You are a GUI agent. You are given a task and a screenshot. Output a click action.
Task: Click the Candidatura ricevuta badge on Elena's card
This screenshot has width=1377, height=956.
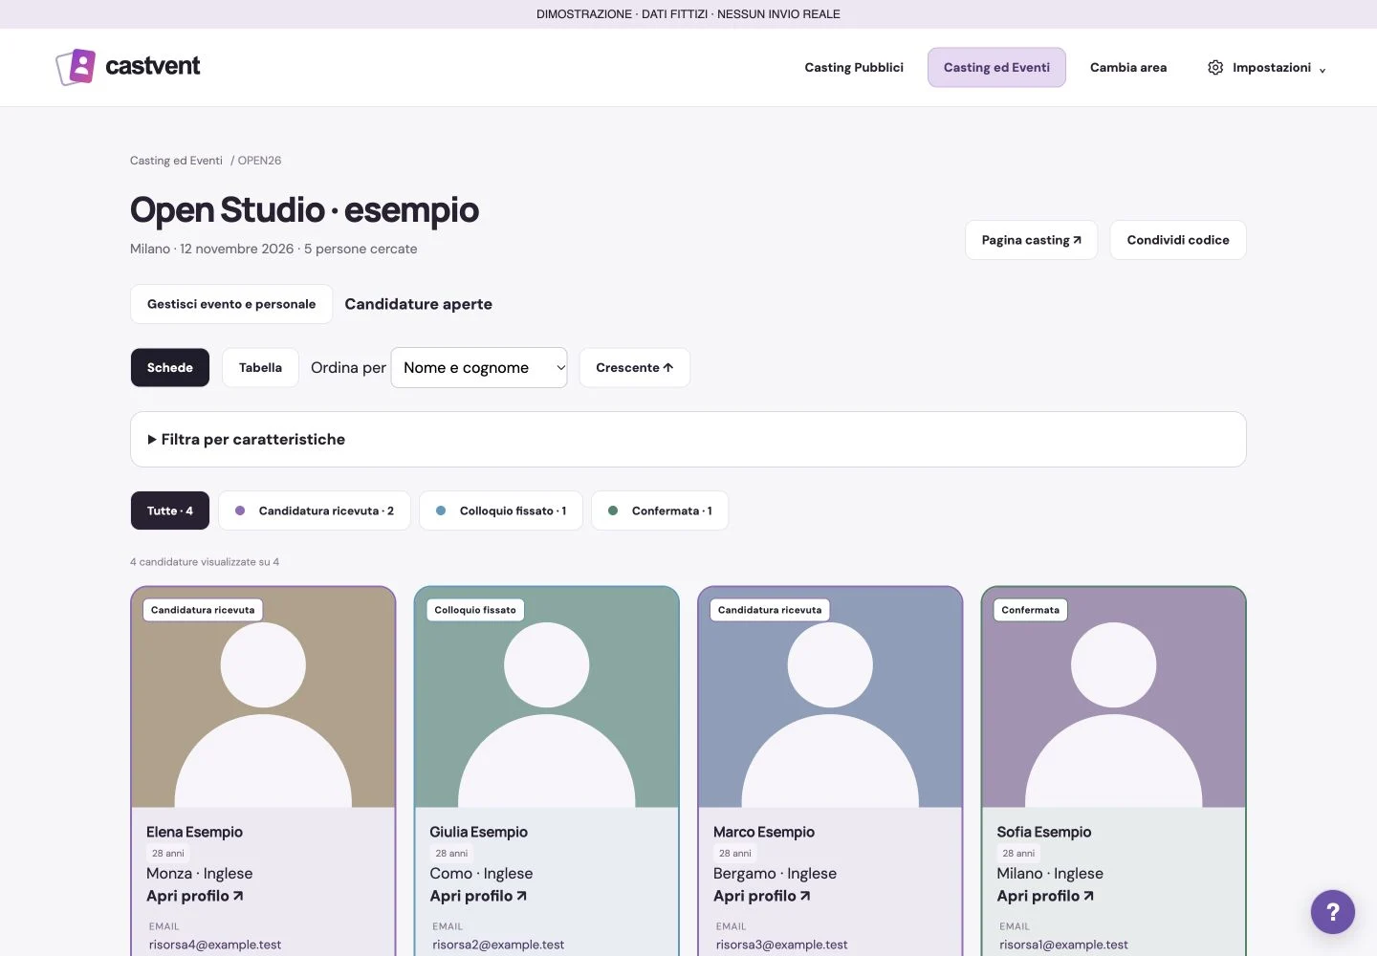click(203, 610)
